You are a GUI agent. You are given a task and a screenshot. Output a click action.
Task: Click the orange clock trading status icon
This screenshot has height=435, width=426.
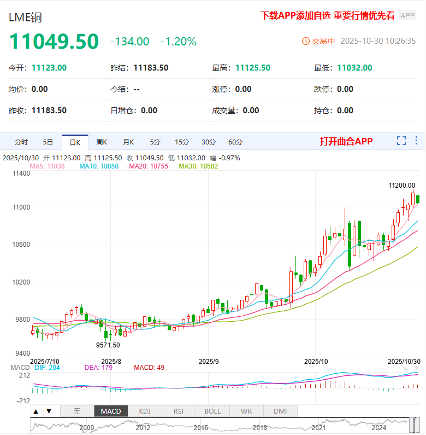(305, 41)
